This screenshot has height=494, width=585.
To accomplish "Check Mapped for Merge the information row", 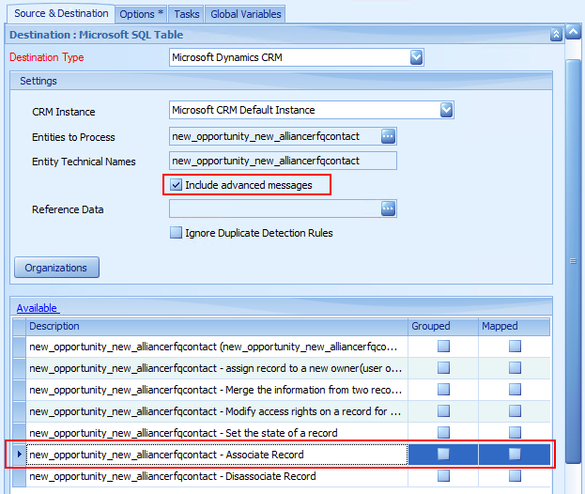I will pyautogui.click(x=515, y=390).
